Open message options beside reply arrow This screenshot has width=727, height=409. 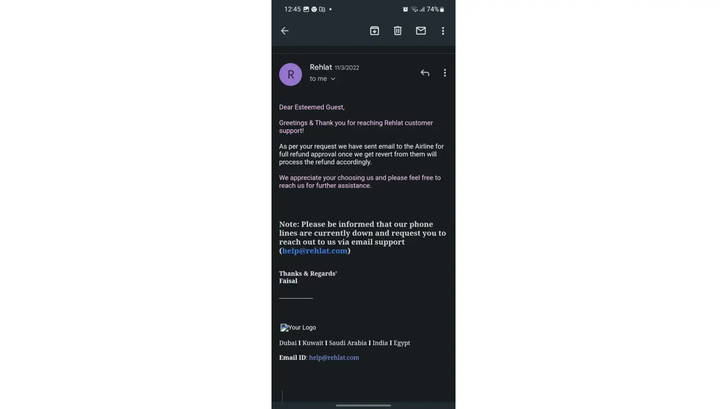pyautogui.click(x=445, y=73)
